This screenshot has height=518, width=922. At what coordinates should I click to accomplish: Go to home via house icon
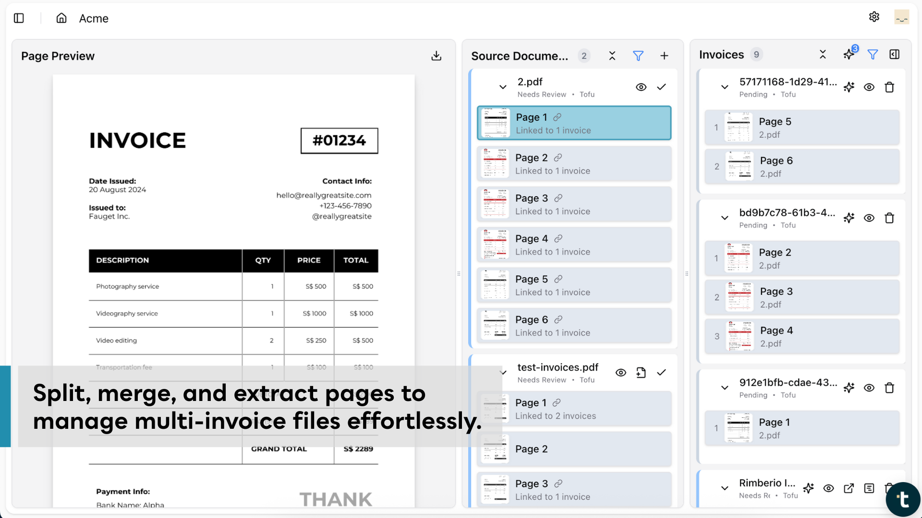coord(61,18)
